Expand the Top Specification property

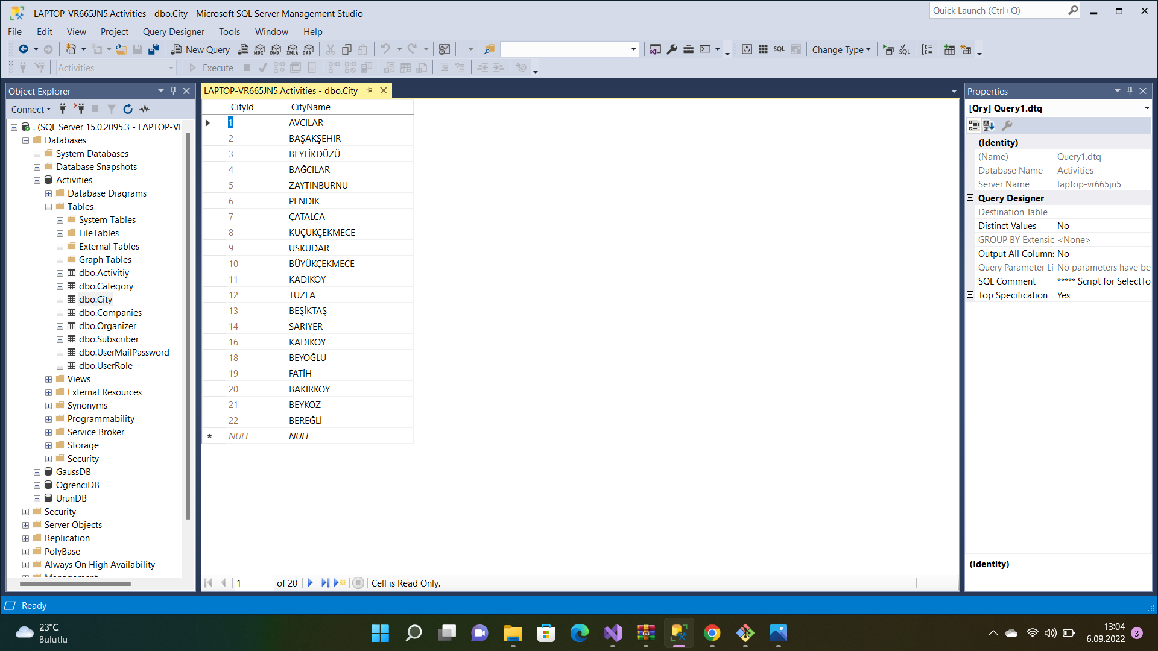point(970,295)
